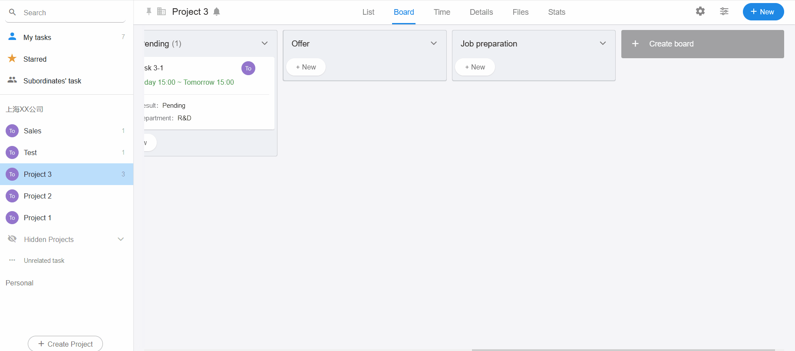Click the Project 1 avatar icon

[x=12, y=218]
